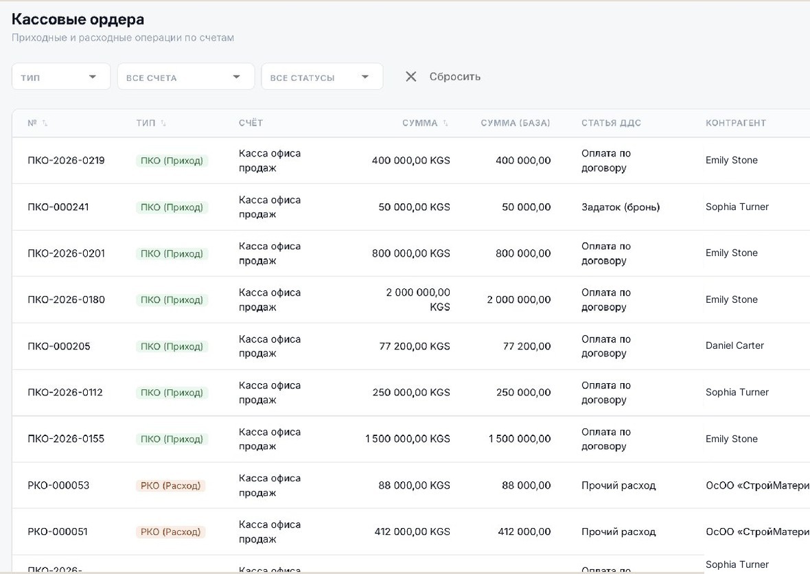Click the amount 1 500 000,00 KGS
This screenshot has height=574, width=810.
pos(408,439)
